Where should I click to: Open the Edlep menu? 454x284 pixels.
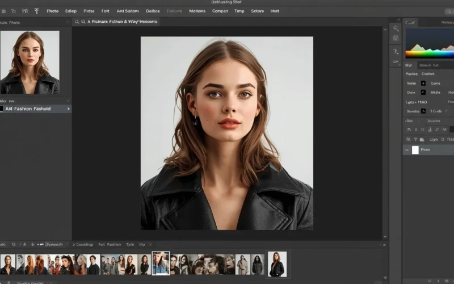pos(71,11)
